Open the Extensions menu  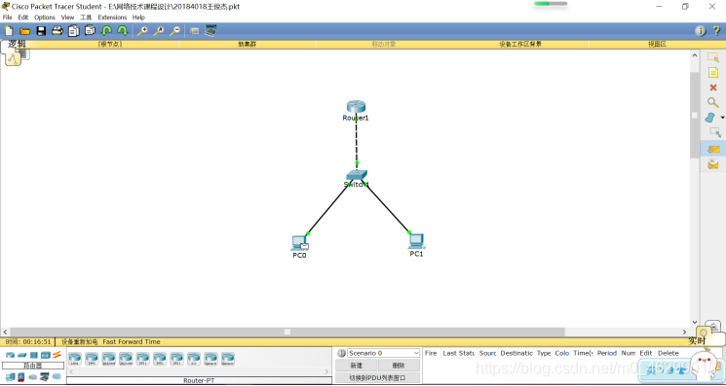(x=112, y=18)
